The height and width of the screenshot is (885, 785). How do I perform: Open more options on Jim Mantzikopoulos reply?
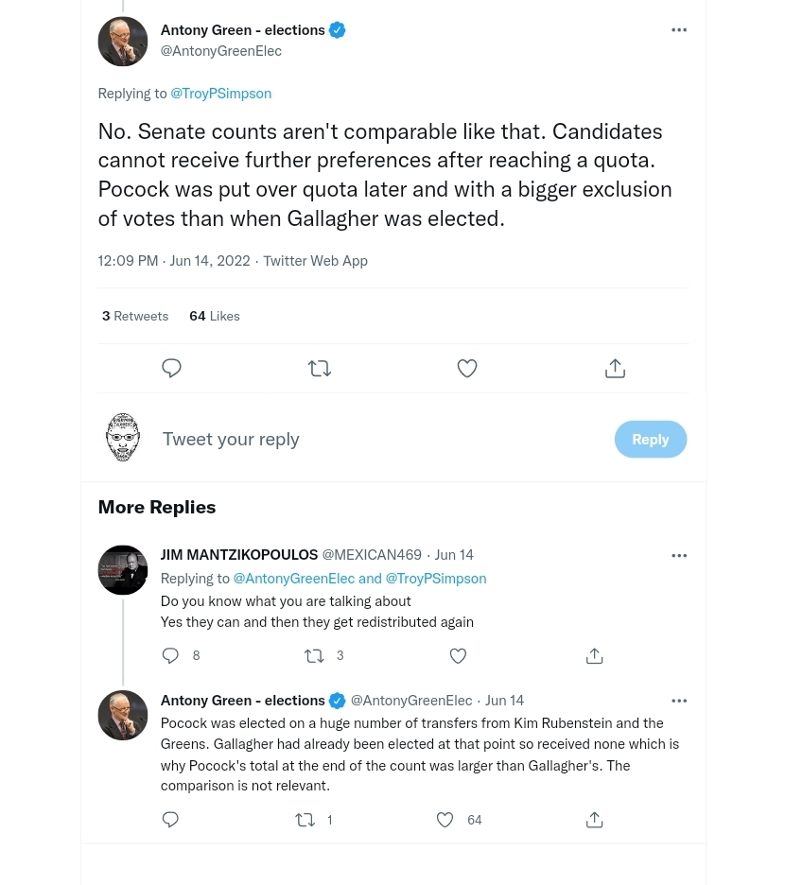pos(679,555)
